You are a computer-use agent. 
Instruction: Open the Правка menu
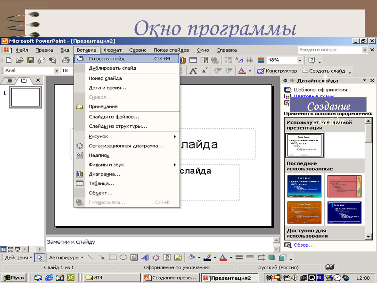[x=44, y=50]
